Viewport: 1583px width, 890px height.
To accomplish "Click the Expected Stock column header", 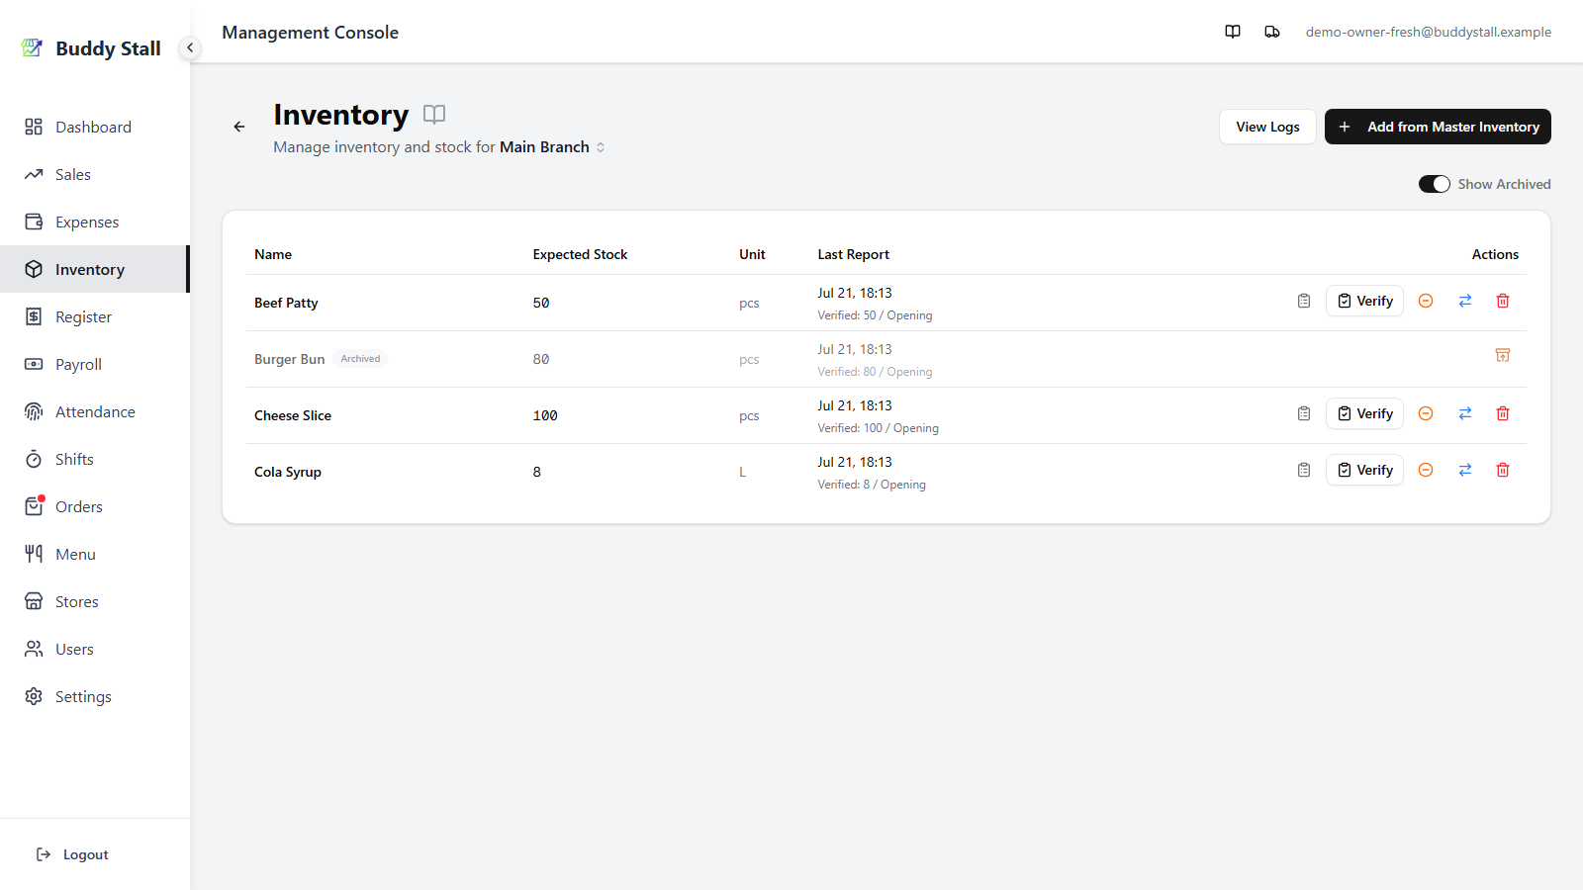I will 580,254.
